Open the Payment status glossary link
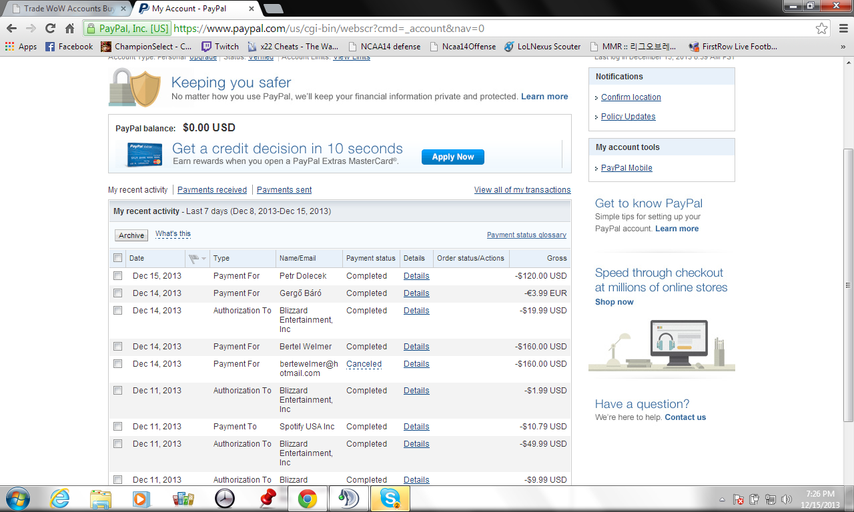Screen dimensions: 854x512 (x=526, y=235)
